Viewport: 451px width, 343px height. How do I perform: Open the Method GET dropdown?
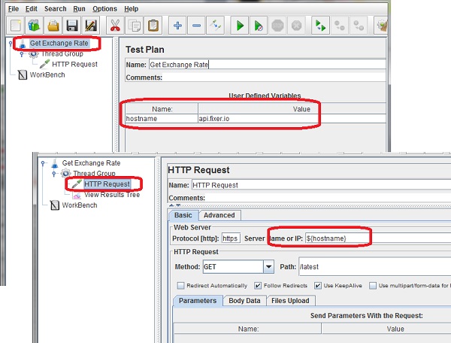[268, 266]
